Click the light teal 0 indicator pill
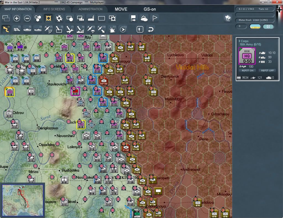Viewport: 283px width, 218px height. coord(268,26)
